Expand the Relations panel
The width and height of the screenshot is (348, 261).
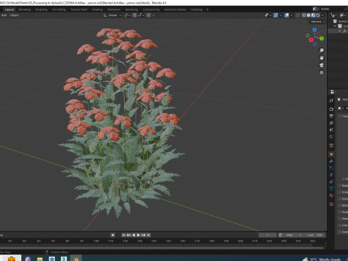point(343,186)
